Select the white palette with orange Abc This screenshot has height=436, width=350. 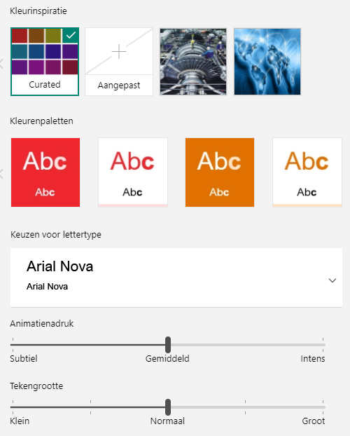click(307, 172)
